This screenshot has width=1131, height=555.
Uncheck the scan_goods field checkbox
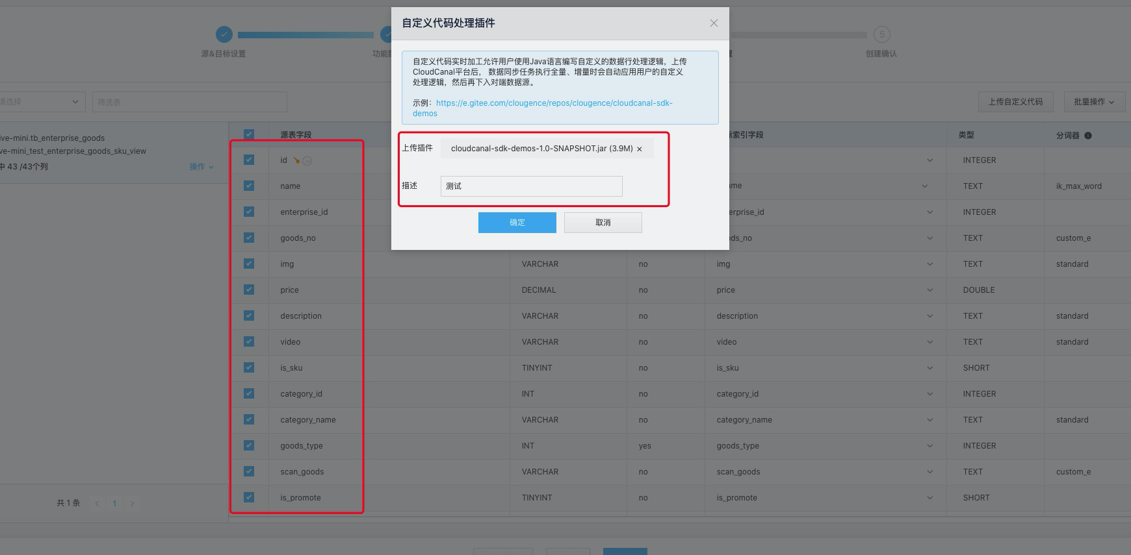pos(249,471)
